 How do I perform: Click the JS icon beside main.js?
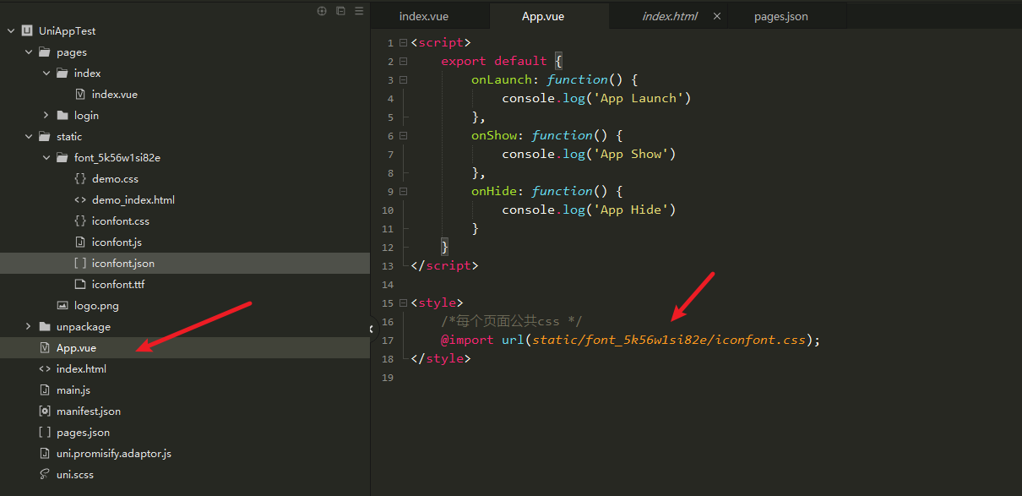45,390
